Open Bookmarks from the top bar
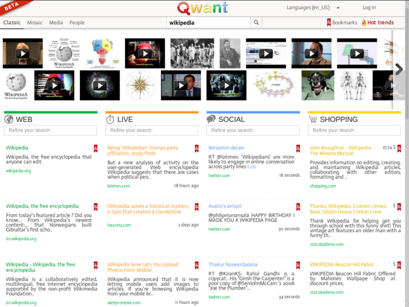409x307 pixels. (342, 22)
